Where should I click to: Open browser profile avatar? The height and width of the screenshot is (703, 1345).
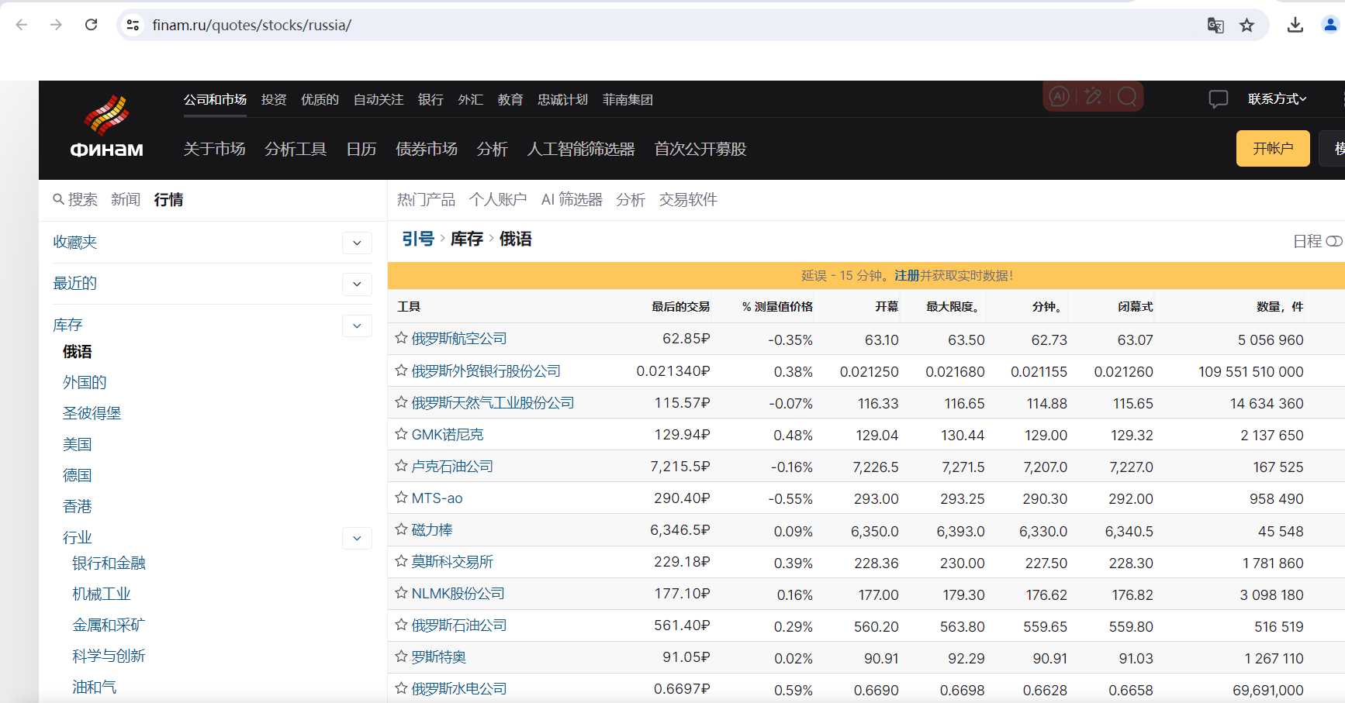pos(1330,26)
